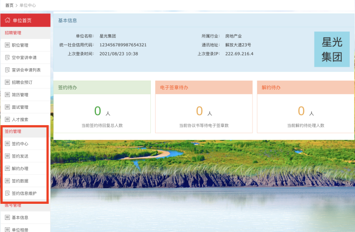Viewport: 355px width, 232px height.
Task: Collapse the 招聘管理 section header
Action: 13,33
